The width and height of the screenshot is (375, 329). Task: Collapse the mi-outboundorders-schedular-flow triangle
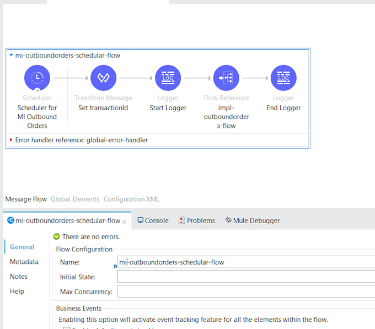click(11, 55)
